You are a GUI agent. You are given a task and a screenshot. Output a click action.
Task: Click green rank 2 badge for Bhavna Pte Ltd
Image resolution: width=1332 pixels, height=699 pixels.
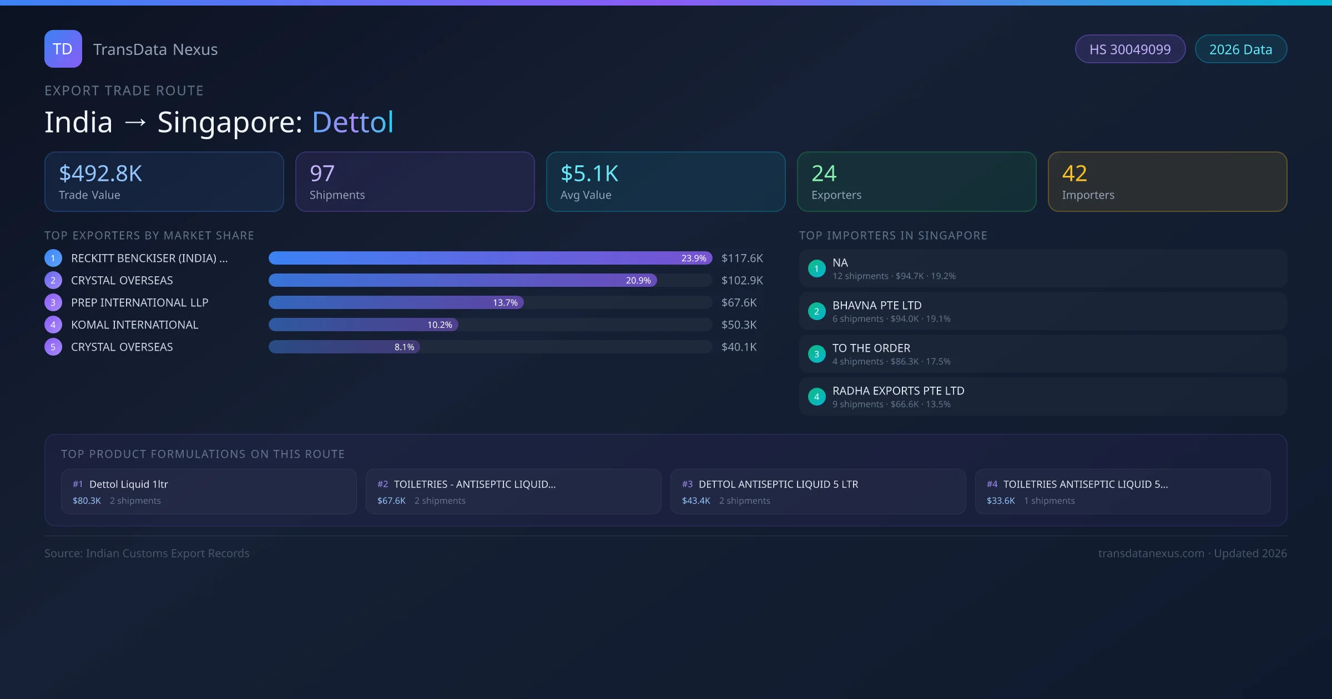(x=816, y=311)
